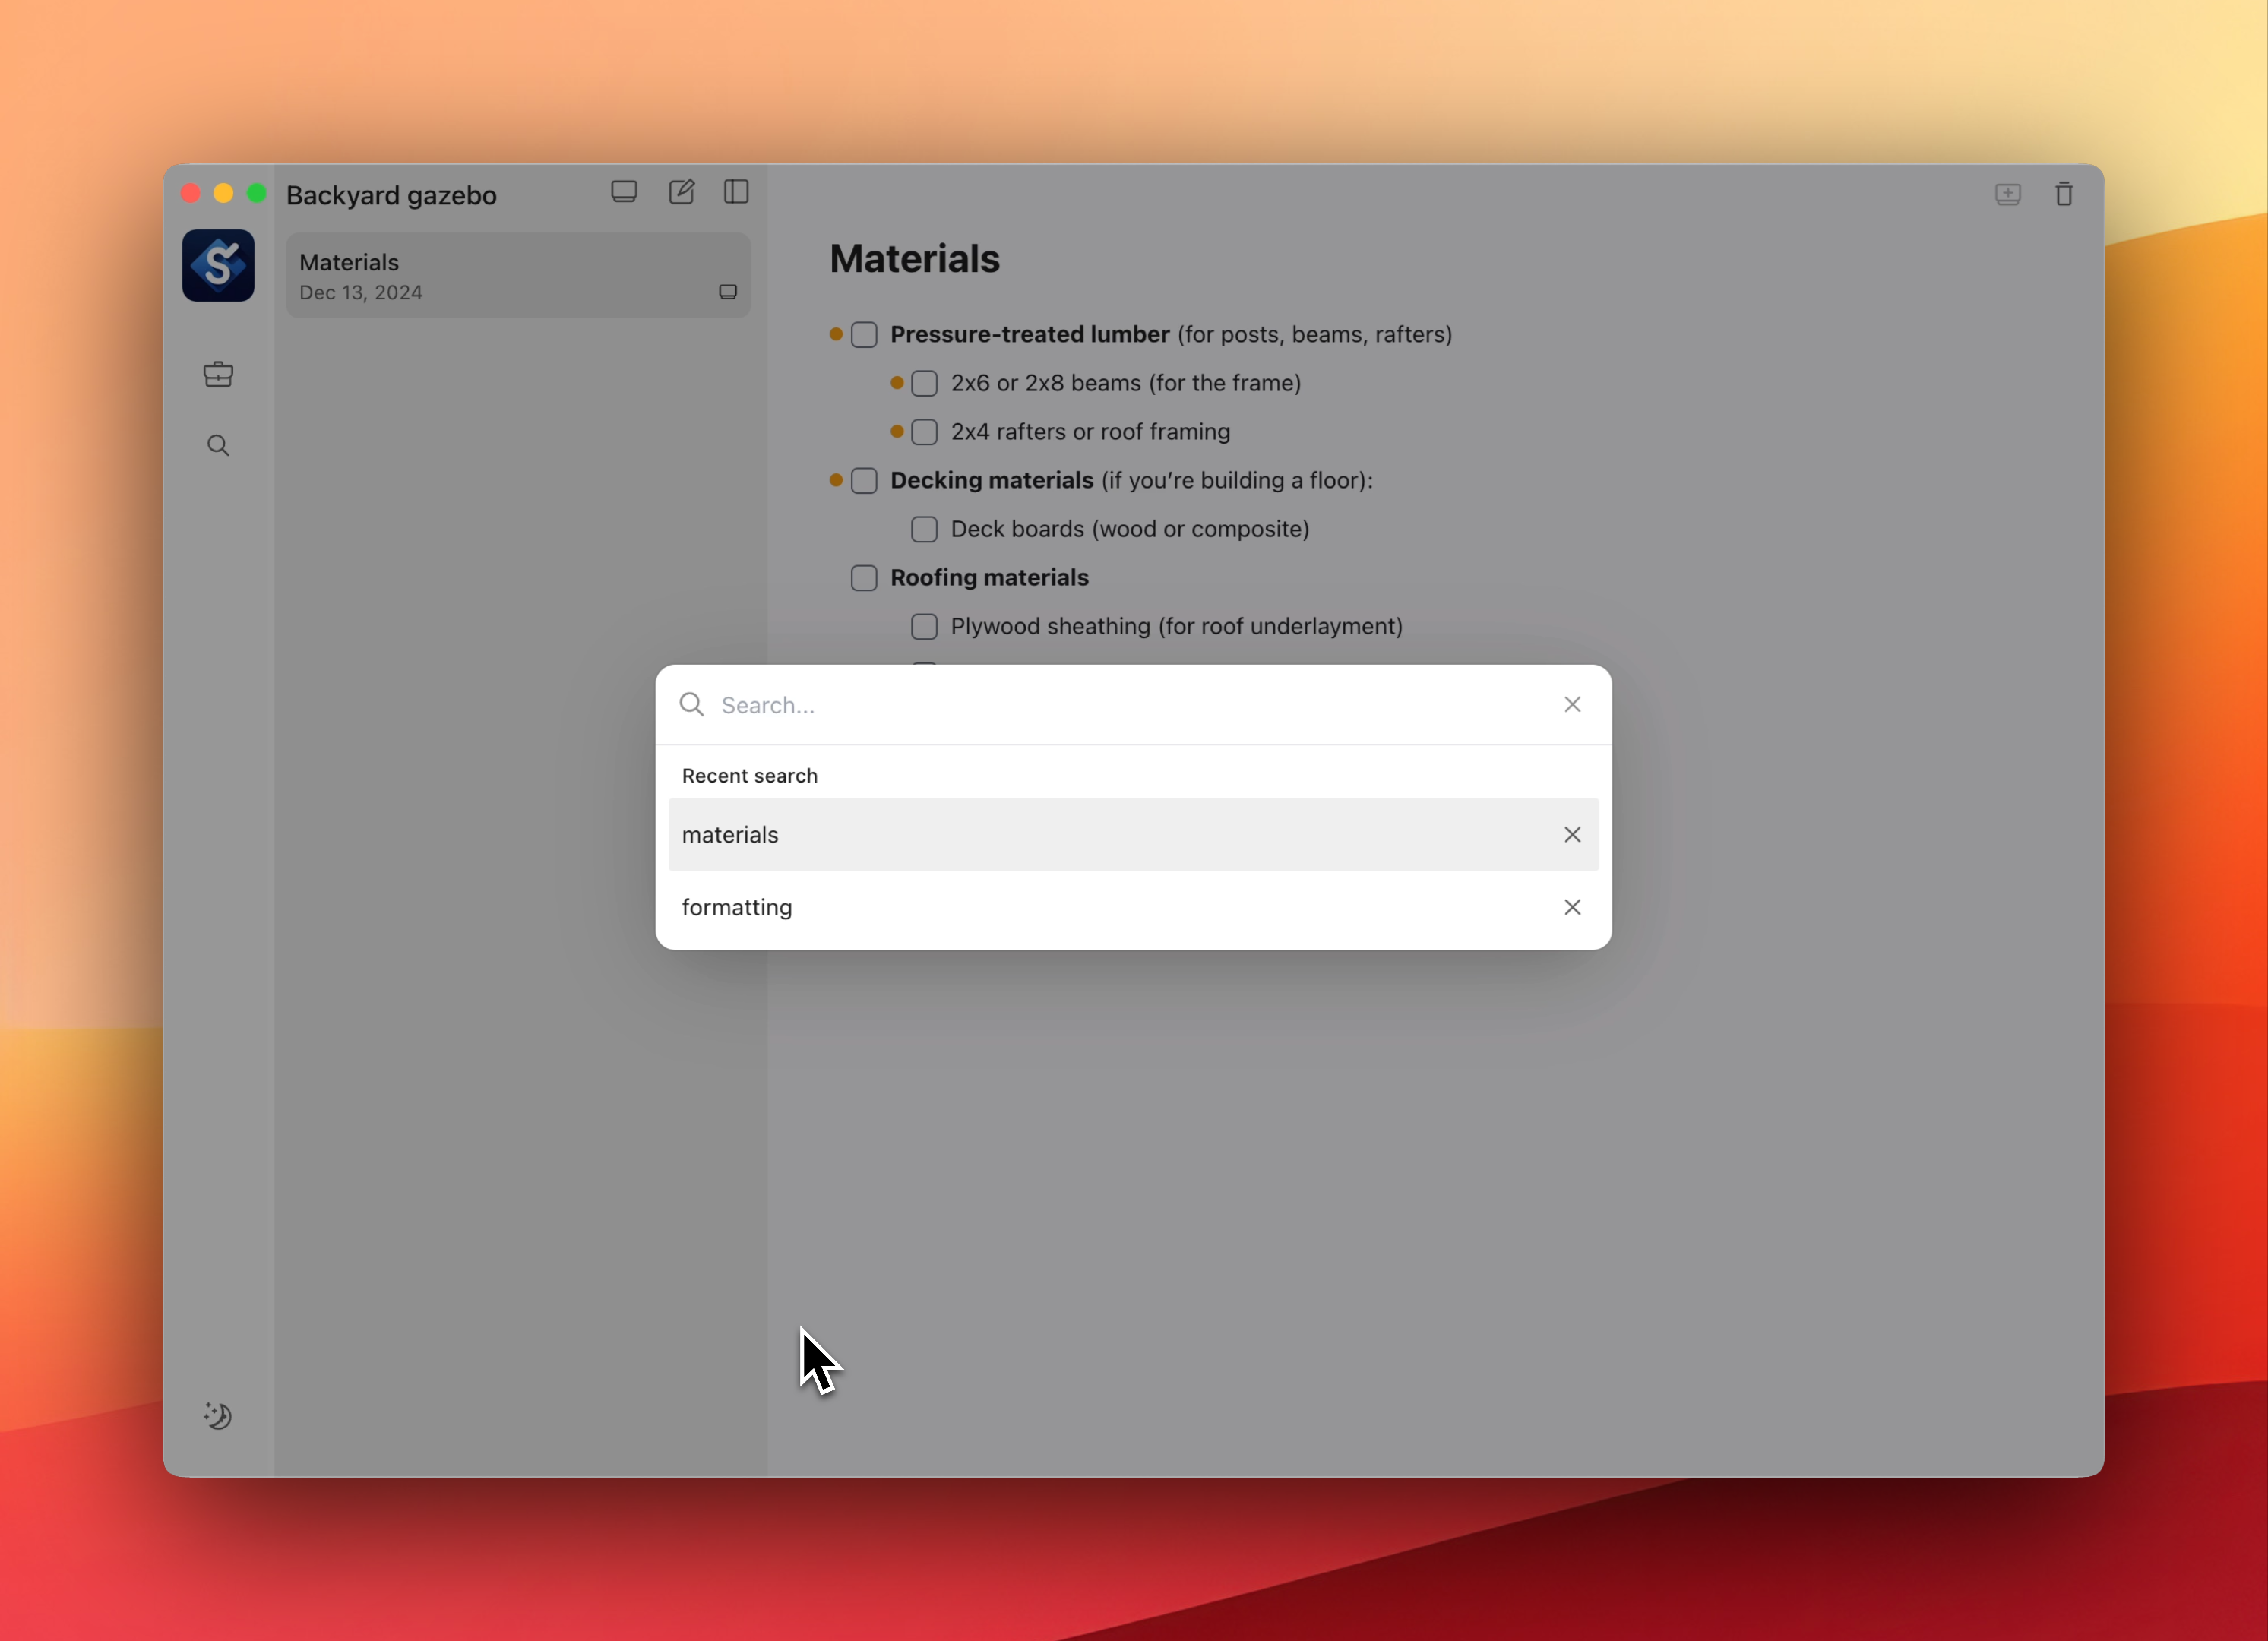This screenshot has width=2268, height=1641.
Task: Select recent search 'materials'
Action: coord(1133,834)
